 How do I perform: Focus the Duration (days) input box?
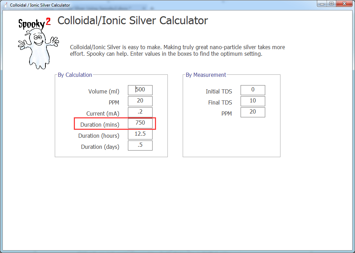(140, 145)
